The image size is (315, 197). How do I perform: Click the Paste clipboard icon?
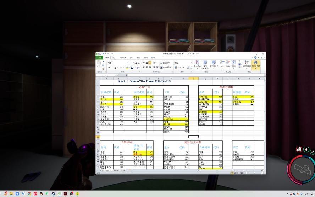point(99,63)
